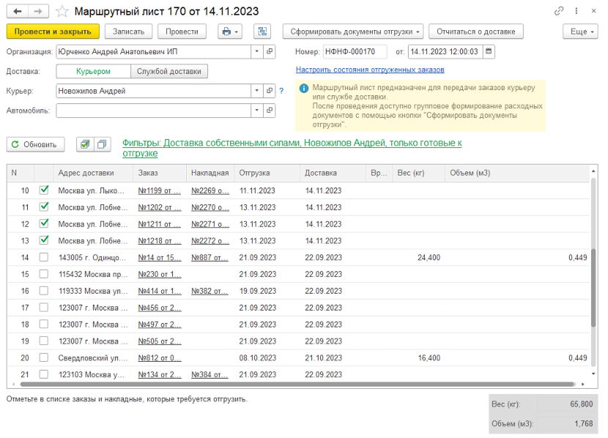608x438 pixels.
Task: Click the uncheck all rows icon
Action: pyautogui.click(x=102, y=144)
